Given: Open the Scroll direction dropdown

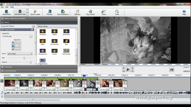Looking at the screenshot, I should 20,53.
